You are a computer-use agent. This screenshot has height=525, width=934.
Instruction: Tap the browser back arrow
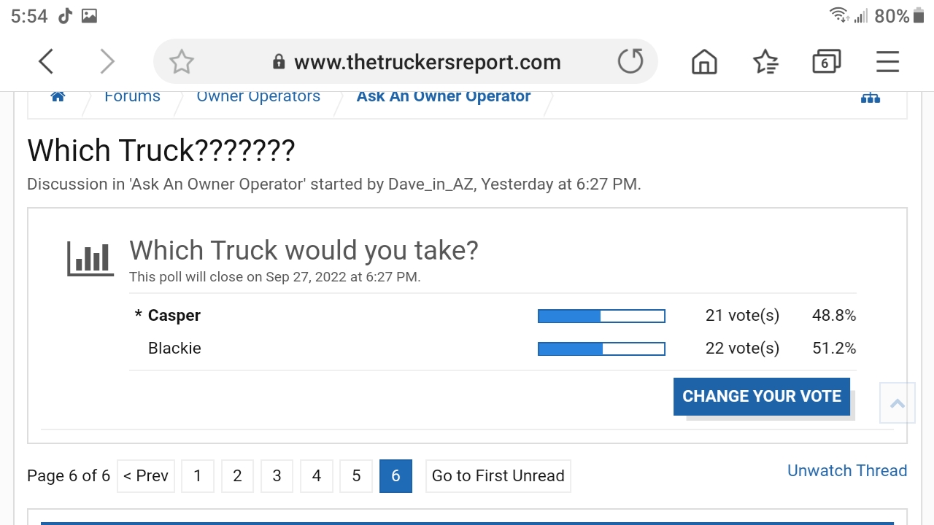(46, 62)
